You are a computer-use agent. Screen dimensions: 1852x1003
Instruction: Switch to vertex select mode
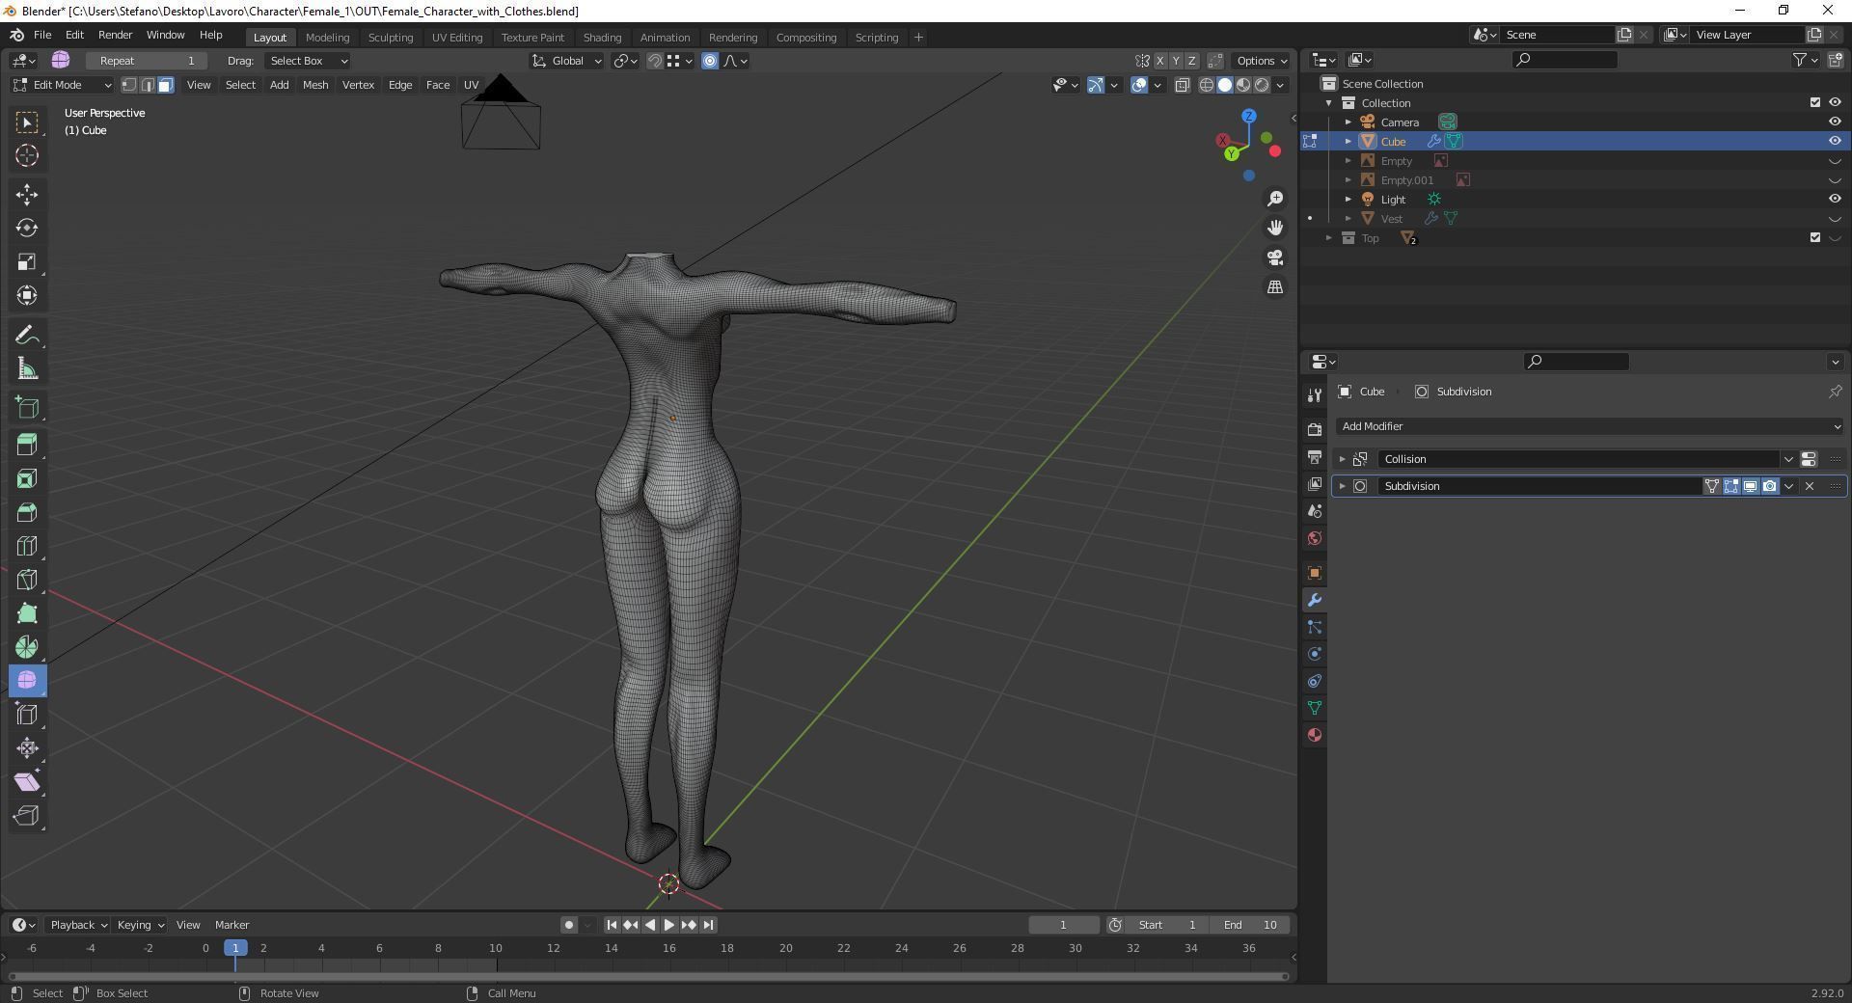click(x=129, y=85)
